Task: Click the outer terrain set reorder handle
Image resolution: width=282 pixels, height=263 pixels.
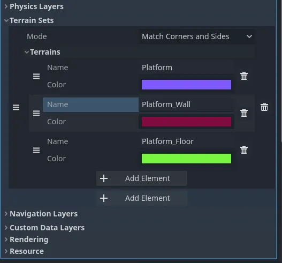Action: tap(16, 108)
